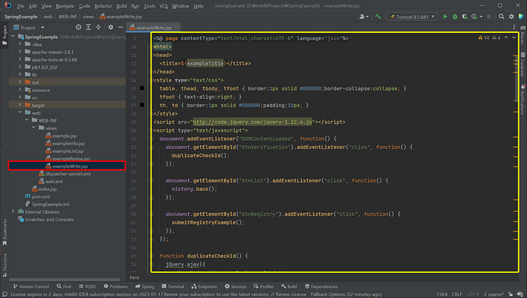Open the Services tool window
Screen dimensions: 527x298
click(236, 286)
